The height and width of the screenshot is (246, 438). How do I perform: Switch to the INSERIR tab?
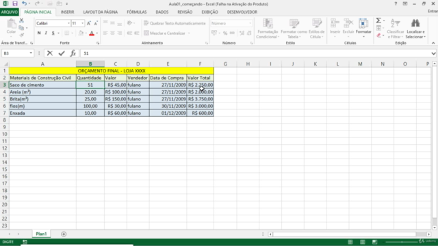67,12
